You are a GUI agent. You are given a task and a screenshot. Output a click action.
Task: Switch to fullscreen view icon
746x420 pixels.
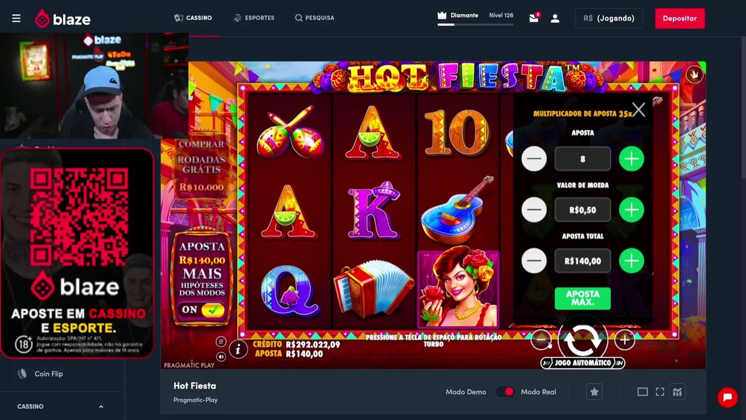coord(660,392)
